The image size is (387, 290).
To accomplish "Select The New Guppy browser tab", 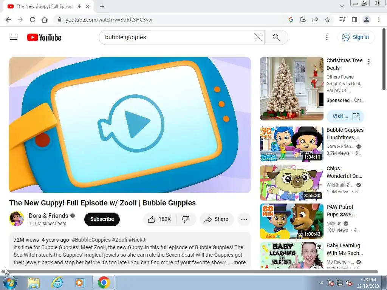I will pyautogui.click(x=48, y=6).
